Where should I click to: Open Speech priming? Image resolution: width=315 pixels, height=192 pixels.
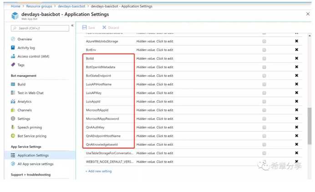pos(30,127)
